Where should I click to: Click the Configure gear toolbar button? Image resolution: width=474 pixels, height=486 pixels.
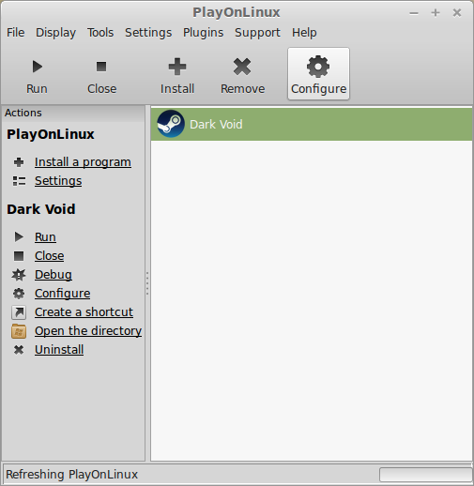pyautogui.click(x=318, y=74)
